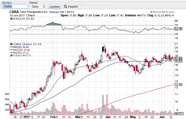Click the volume value label 464731 on right axis
The image size is (186, 119).
[x=179, y=113]
